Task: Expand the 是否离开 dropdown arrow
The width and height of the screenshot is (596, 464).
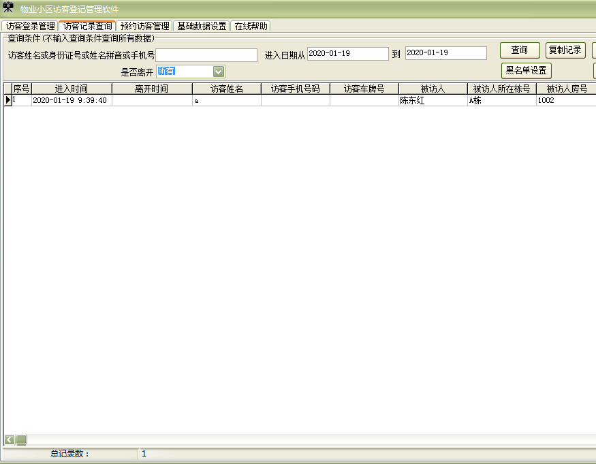Action: tap(219, 72)
